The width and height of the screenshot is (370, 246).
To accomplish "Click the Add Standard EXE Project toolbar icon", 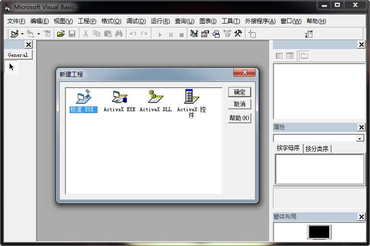I will pos(14,34).
